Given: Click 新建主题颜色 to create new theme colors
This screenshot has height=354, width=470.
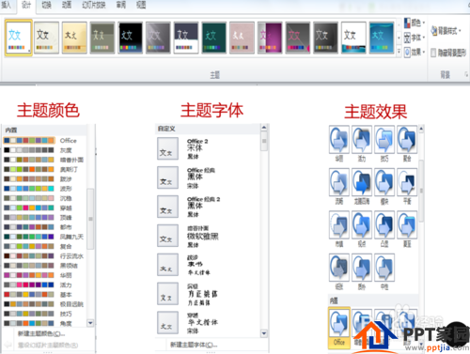Looking at the screenshot, I should click(41, 333).
